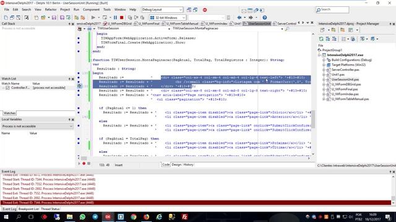Select Unit1.pas in Project Manager

(338, 75)
